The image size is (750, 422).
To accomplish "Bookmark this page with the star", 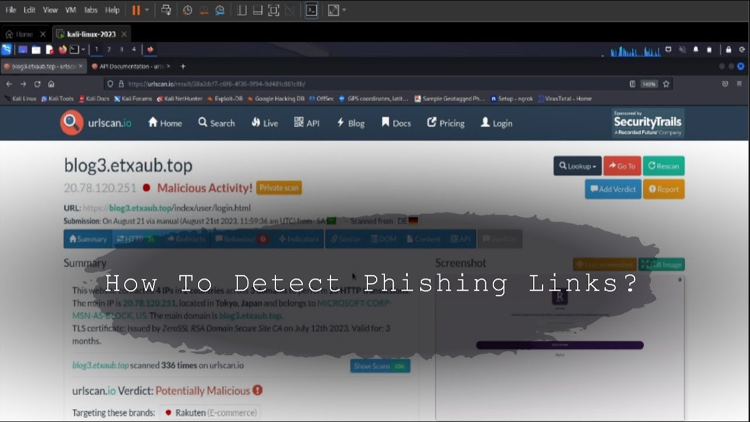I will tap(666, 84).
